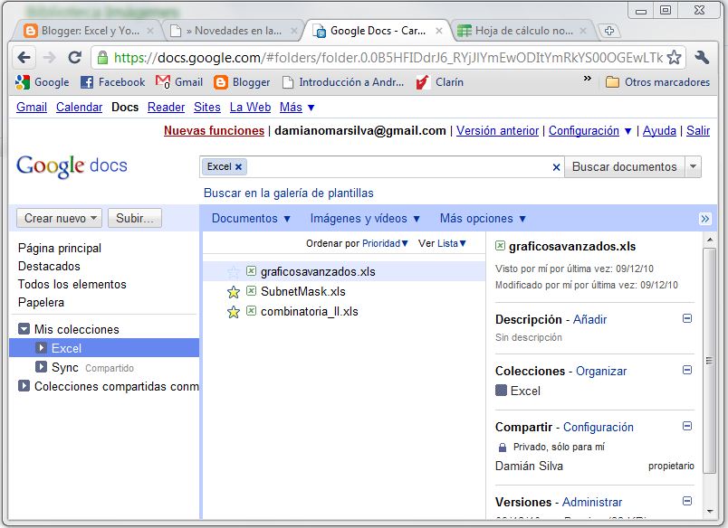This screenshot has width=728, height=528.
Task: Open the Introducción a Andr... bookmark
Action: (343, 82)
